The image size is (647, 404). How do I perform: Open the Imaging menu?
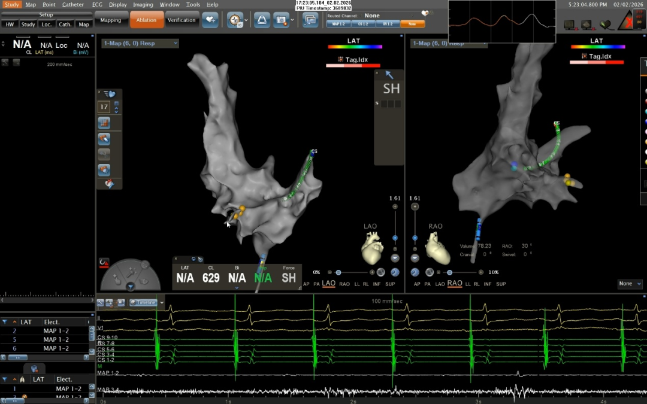(143, 4)
